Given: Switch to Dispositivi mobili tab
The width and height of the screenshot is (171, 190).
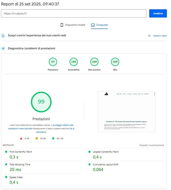Looking at the screenshot, I should click(73, 25).
